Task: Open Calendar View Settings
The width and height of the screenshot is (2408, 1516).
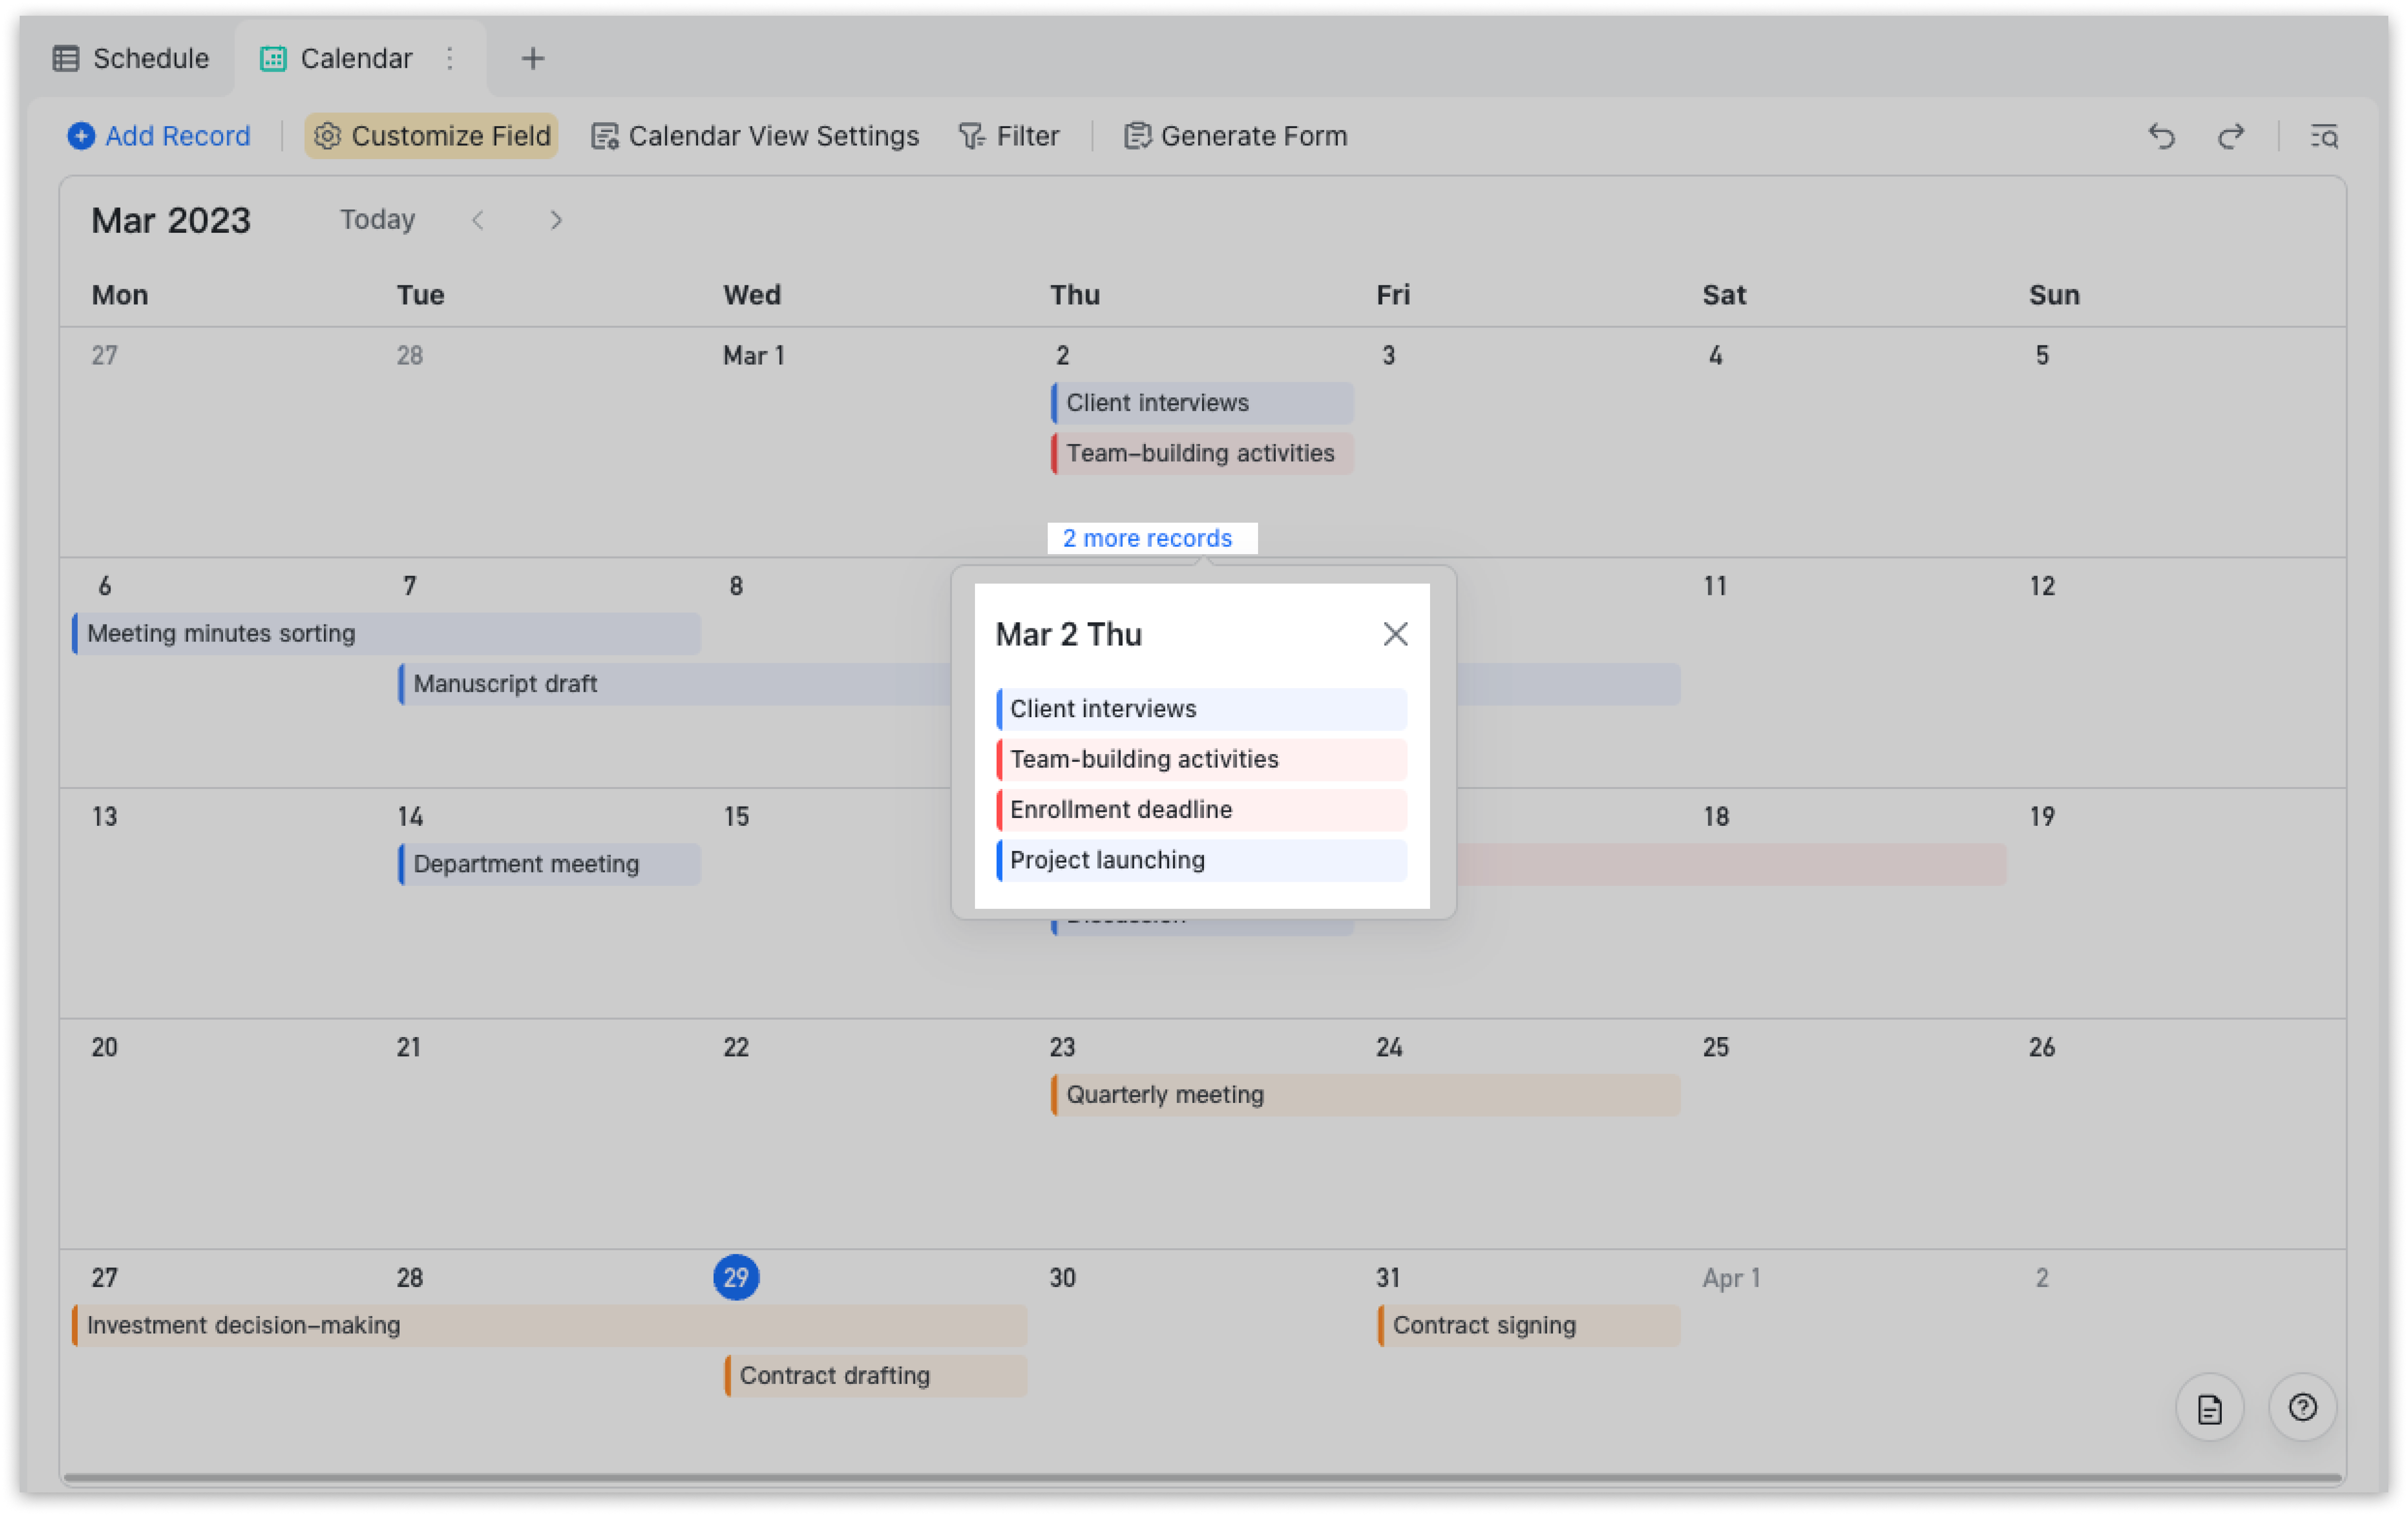Action: click(x=755, y=136)
